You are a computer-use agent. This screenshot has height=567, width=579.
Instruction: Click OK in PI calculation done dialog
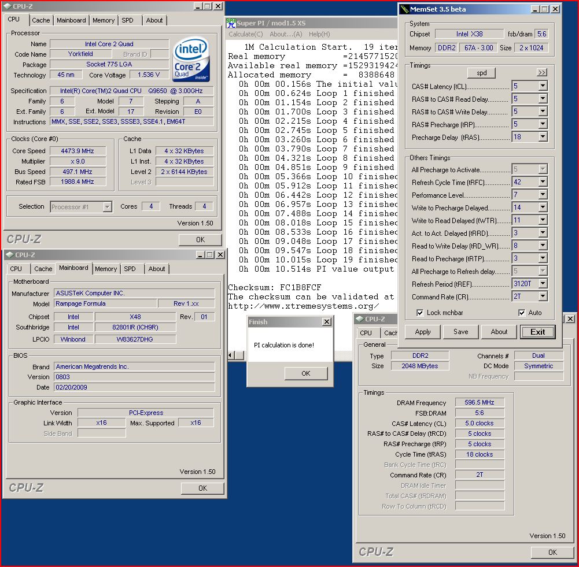306,373
